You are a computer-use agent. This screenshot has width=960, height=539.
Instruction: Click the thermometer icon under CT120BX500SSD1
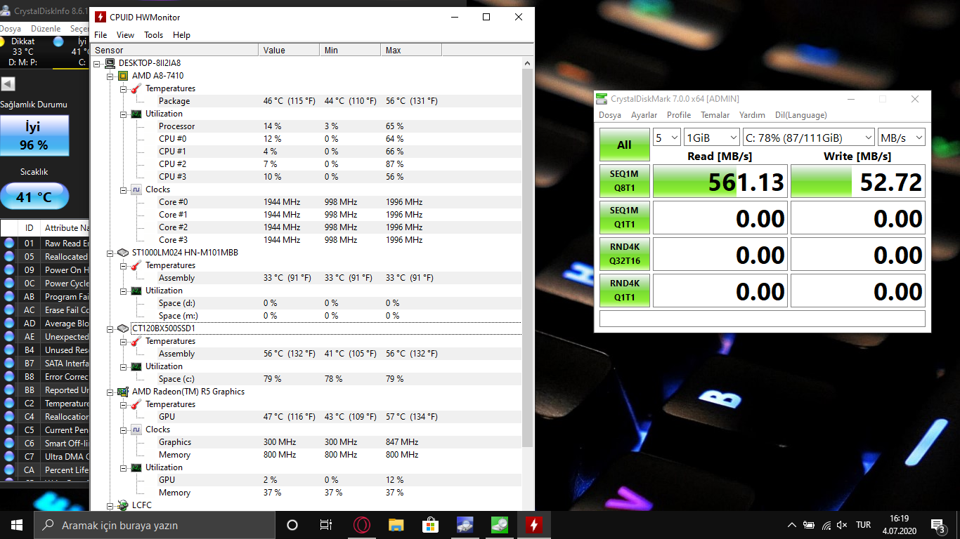point(136,341)
